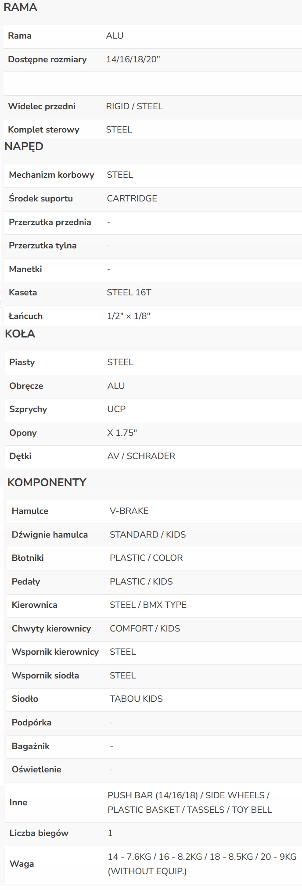Click the CARTRIDGE value
Image resolution: width=302 pixels, height=890 pixels.
(132, 199)
